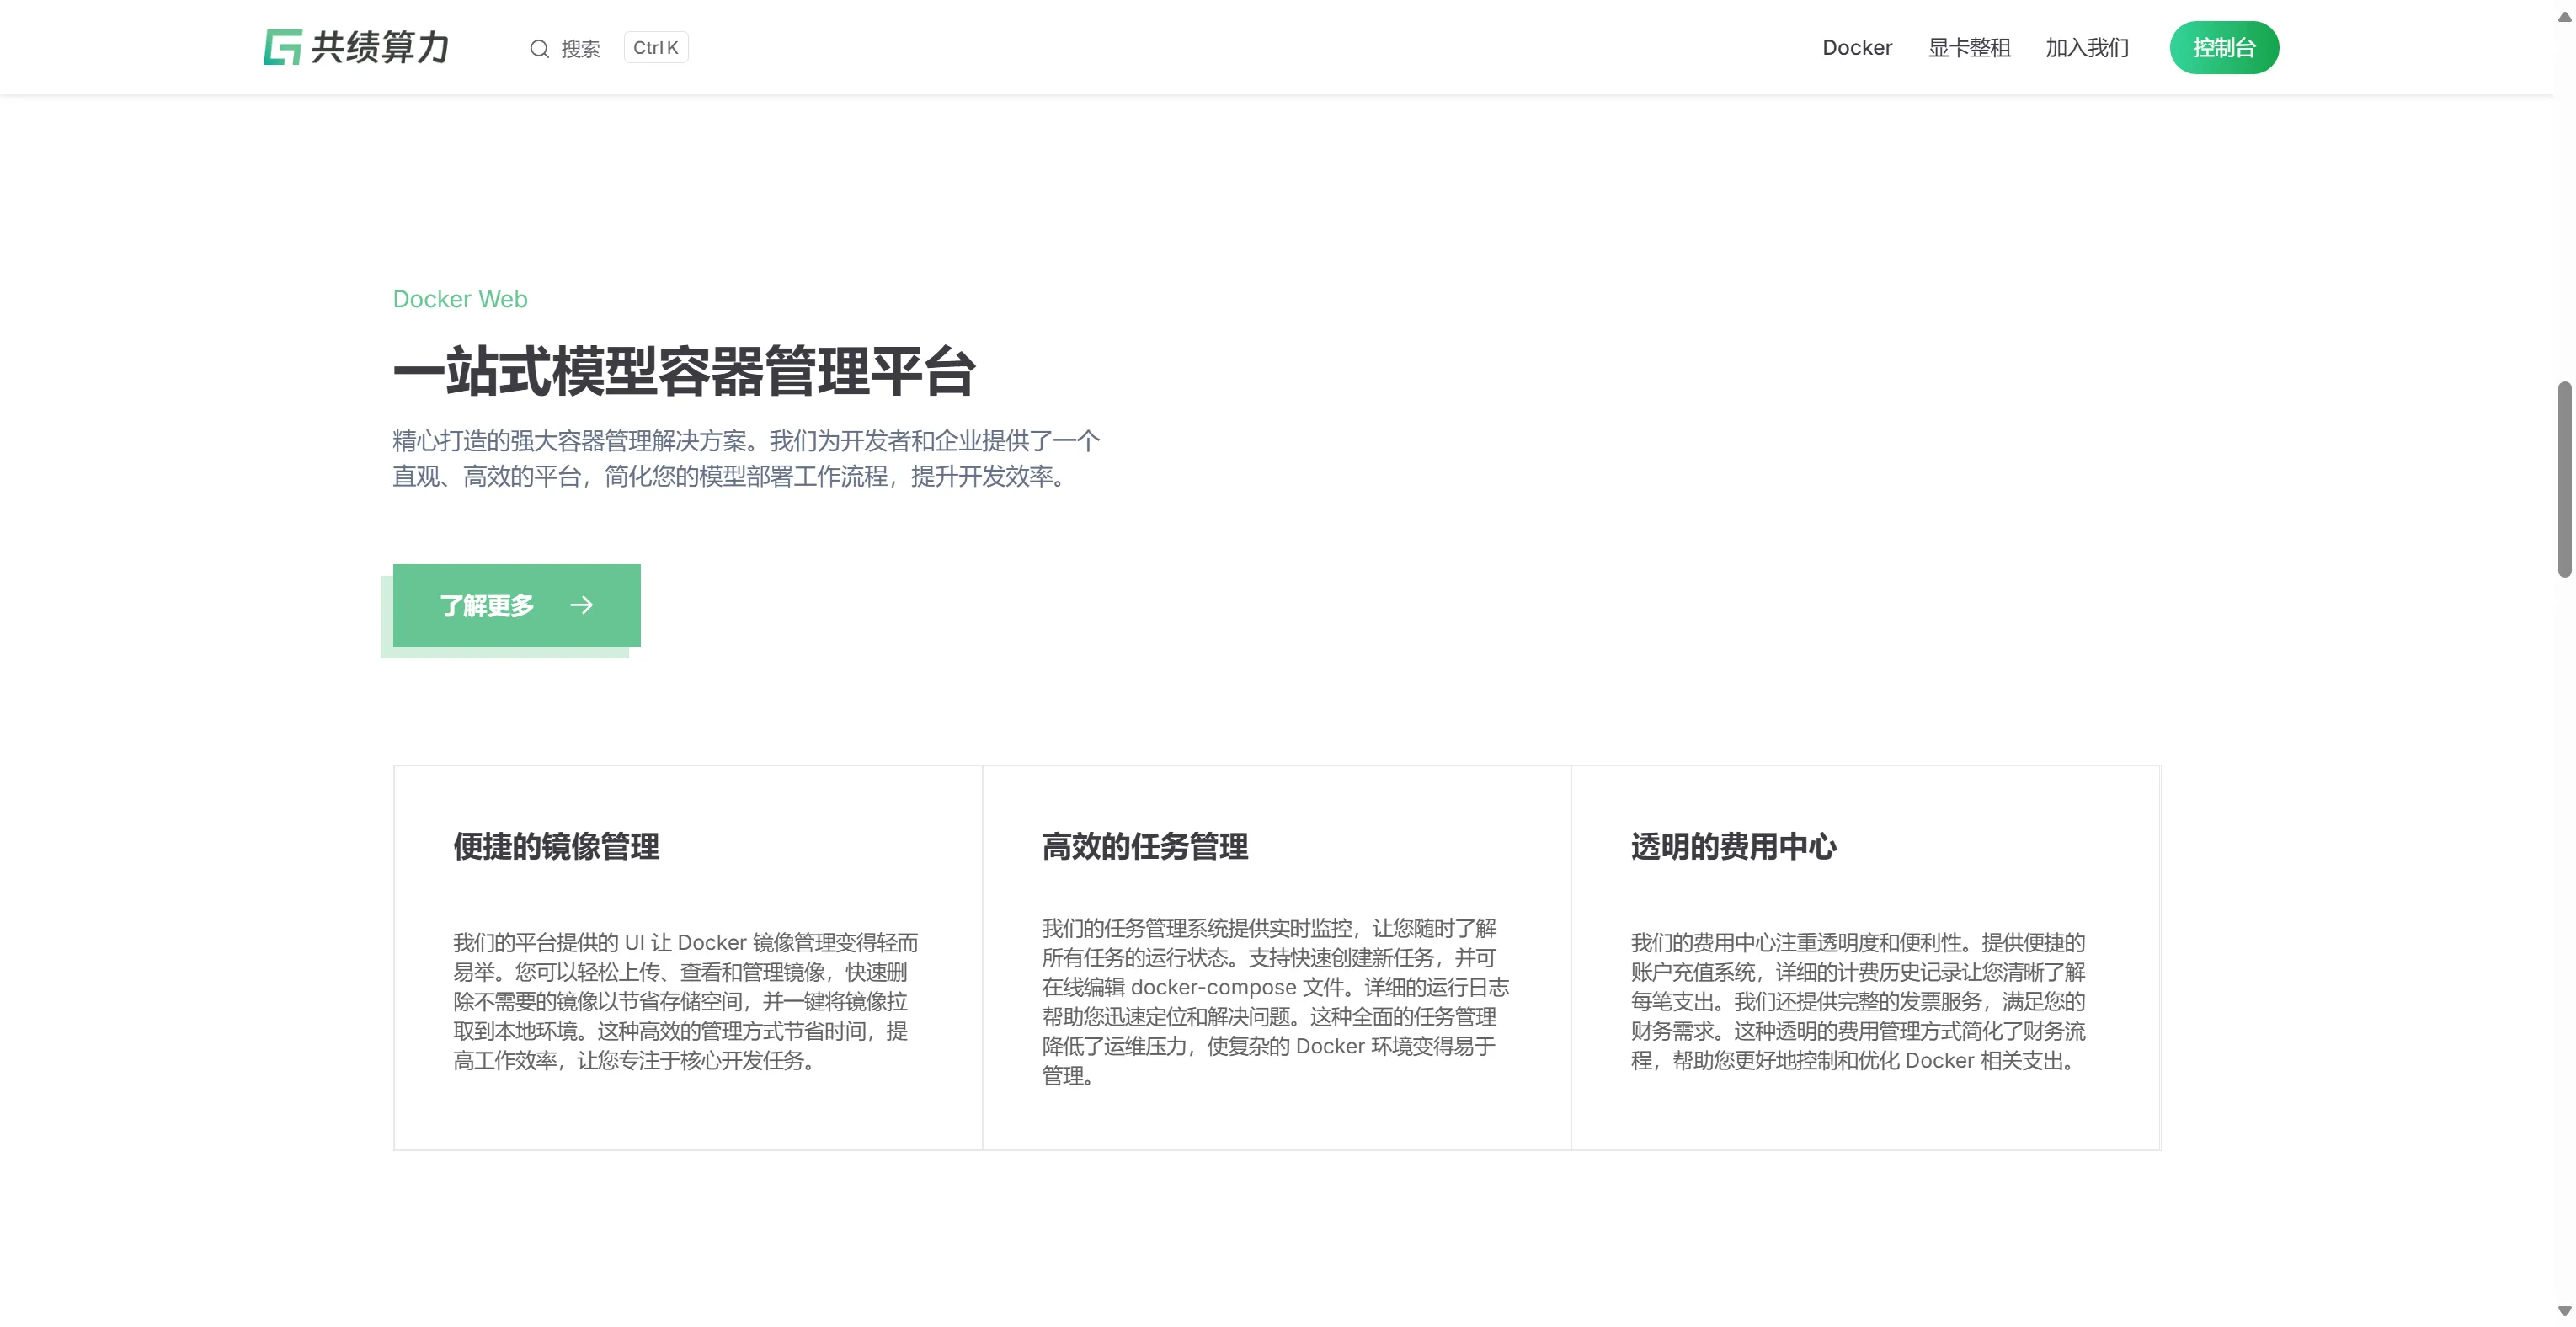The height and width of the screenshot is (1327, 2576).
Task: Click the green 'G' brand mark in header
Action: pos(283,47)
